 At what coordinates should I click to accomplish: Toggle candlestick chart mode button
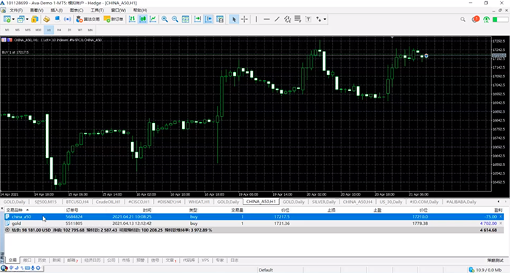[x=143, y=19]
